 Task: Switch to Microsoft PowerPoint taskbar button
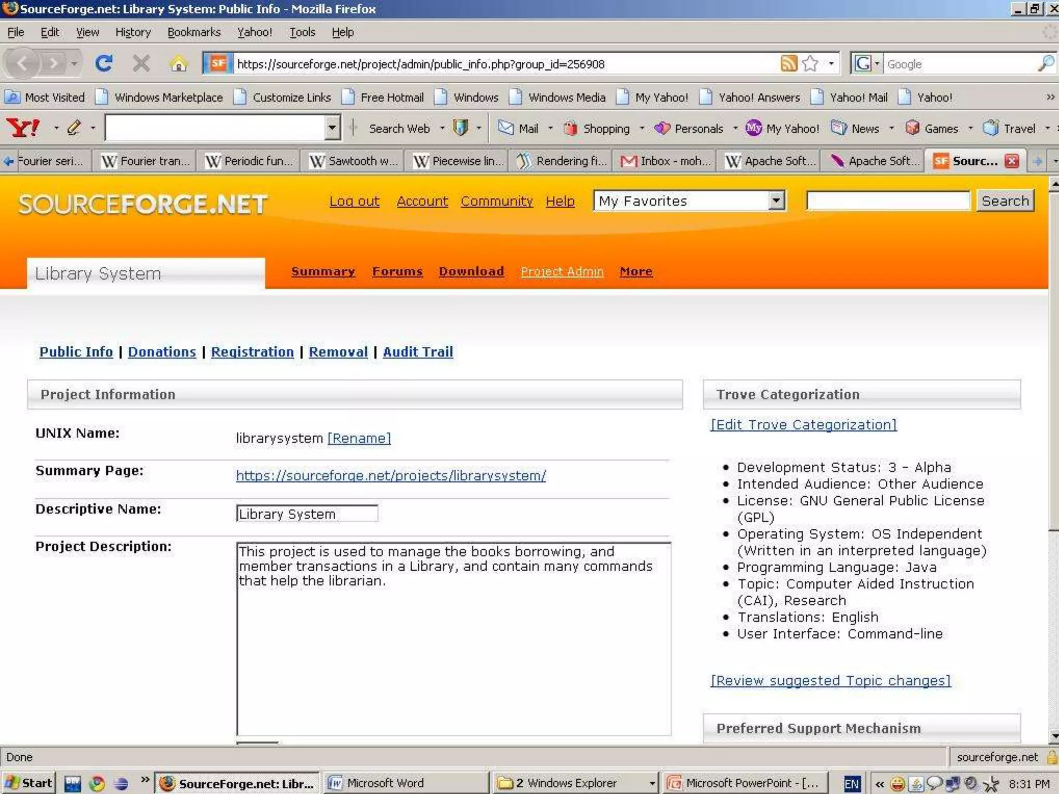pyautogui.click(x=745, y=783)
